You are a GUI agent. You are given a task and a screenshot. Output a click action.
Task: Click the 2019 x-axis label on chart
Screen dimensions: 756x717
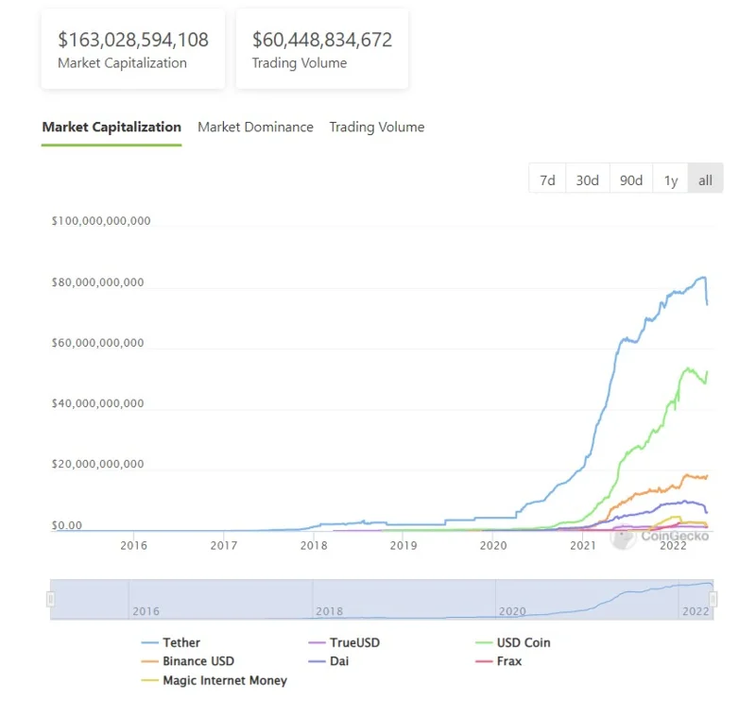(404, 545)
